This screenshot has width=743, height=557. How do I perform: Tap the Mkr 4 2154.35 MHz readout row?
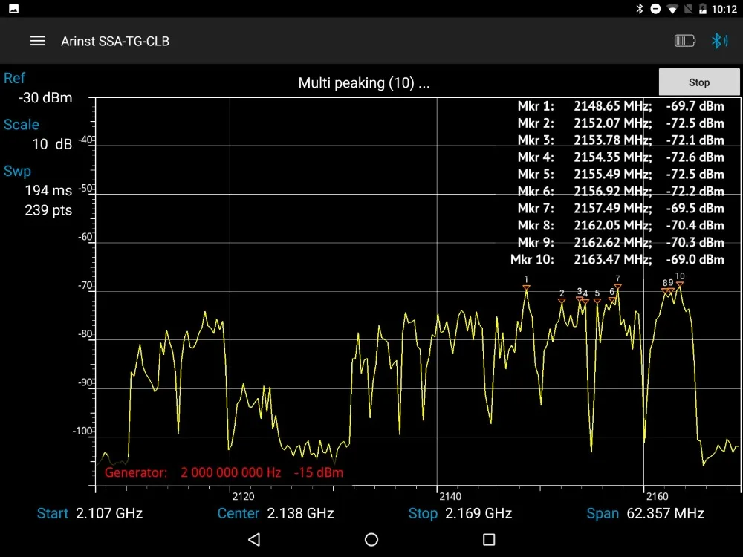tap(620, 157)
